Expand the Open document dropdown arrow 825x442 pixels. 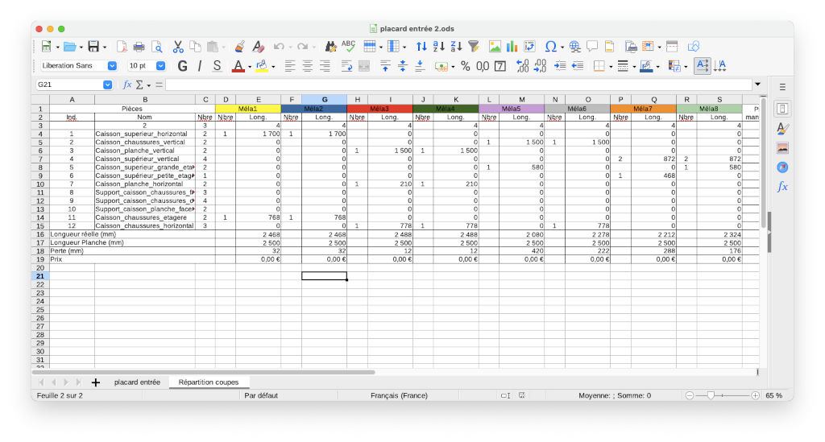[81, 48]
